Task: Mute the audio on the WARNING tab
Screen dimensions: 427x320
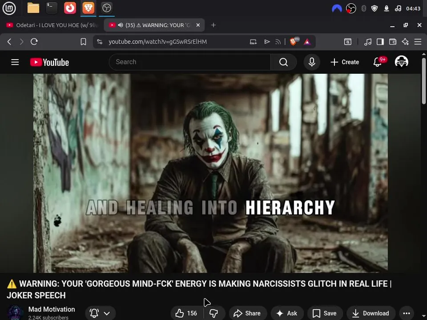Action: [121, 25]
